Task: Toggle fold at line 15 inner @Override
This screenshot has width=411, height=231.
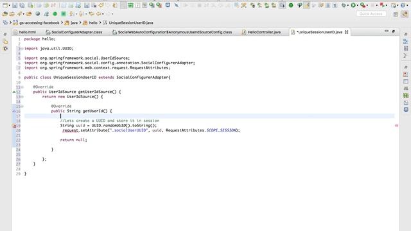Action: [22, 107]
